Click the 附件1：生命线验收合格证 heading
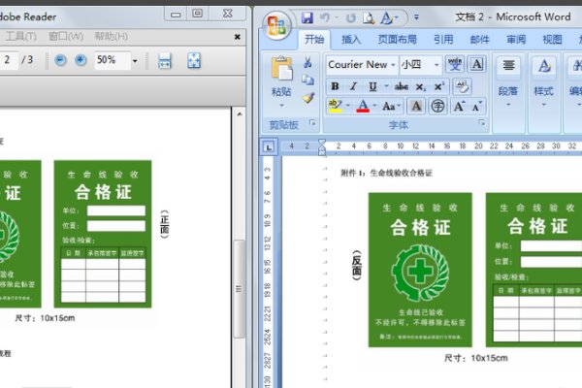 (x=386, y=173)
